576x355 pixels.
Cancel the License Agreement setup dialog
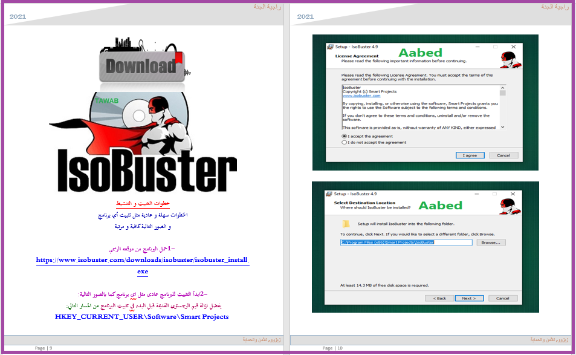tap(503, 155)
